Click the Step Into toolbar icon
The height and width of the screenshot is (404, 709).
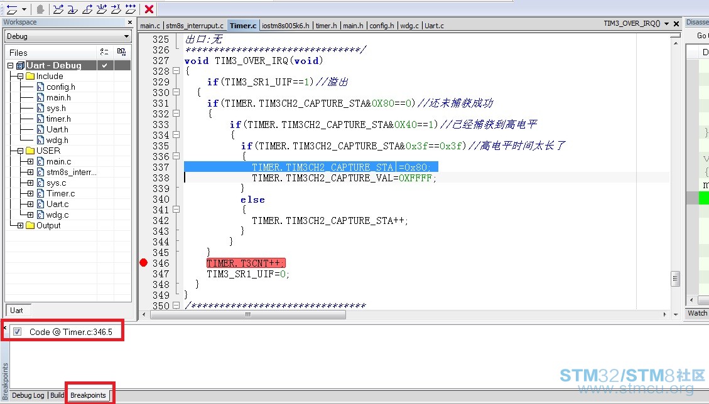click(73, 9)
